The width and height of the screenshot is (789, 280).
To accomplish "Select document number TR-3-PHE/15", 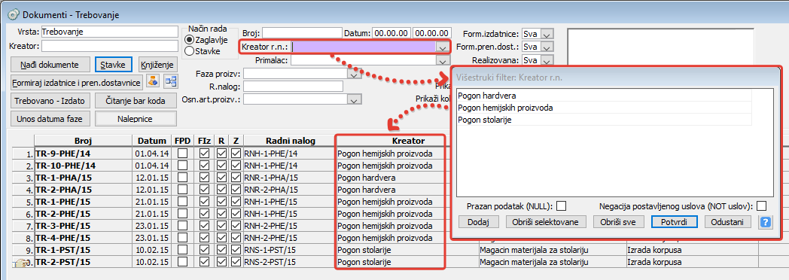I will click(63, 226).
